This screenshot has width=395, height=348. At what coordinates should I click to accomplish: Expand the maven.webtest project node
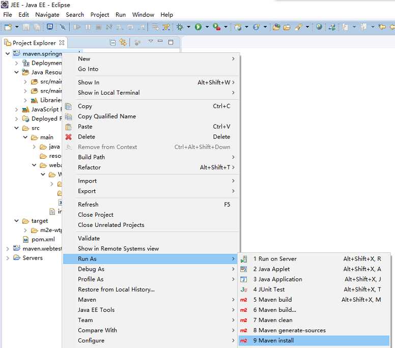point(8,249)
